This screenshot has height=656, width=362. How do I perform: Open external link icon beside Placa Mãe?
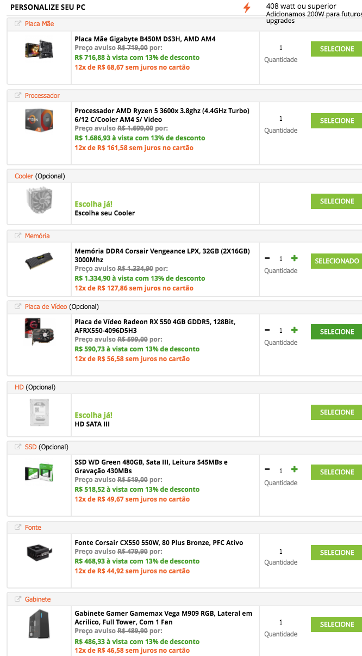[x=18, y=24]
